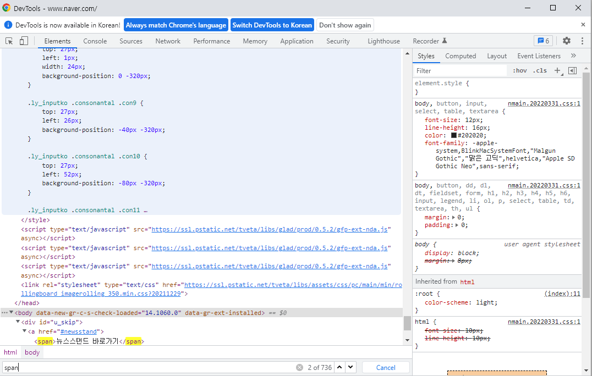Click the span search input field

149,367
